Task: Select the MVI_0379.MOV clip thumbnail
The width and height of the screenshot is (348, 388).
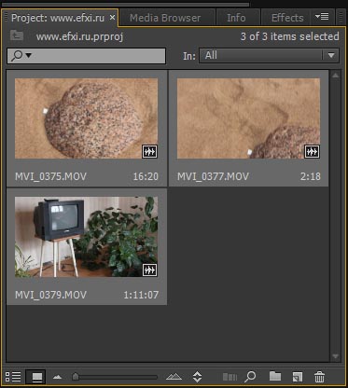Action: [86, 237]
